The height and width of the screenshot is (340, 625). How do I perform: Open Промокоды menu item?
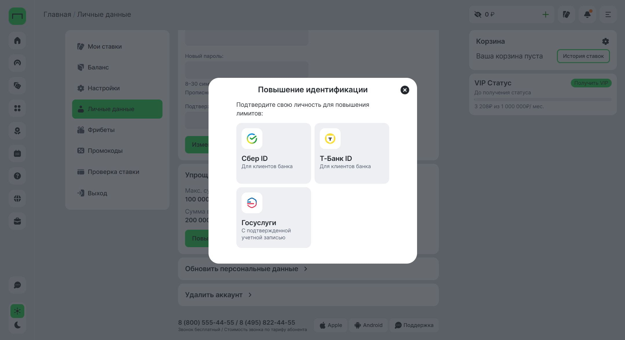coord(117,151)
